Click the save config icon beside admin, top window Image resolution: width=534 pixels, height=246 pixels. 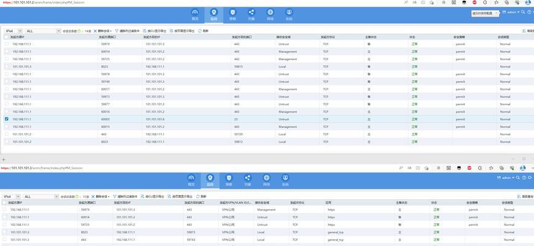tap(504, 12)
